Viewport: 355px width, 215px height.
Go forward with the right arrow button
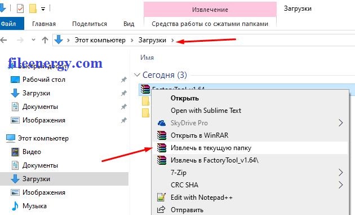click(20, 40)
